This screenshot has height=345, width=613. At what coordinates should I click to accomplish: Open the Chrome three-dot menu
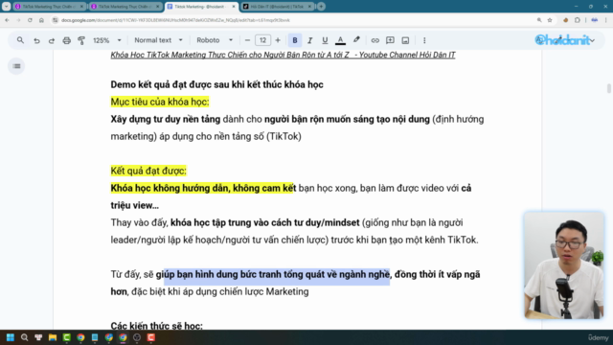pos(605,20)
